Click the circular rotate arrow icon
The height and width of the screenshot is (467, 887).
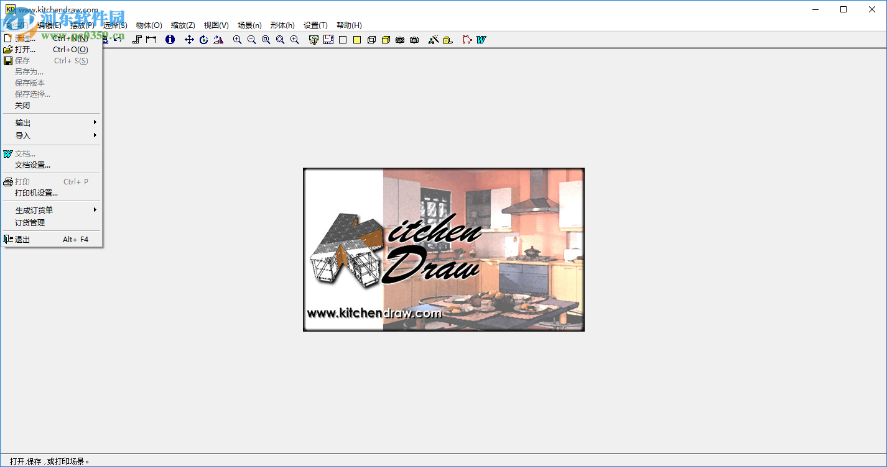click(x=203, y=40)
